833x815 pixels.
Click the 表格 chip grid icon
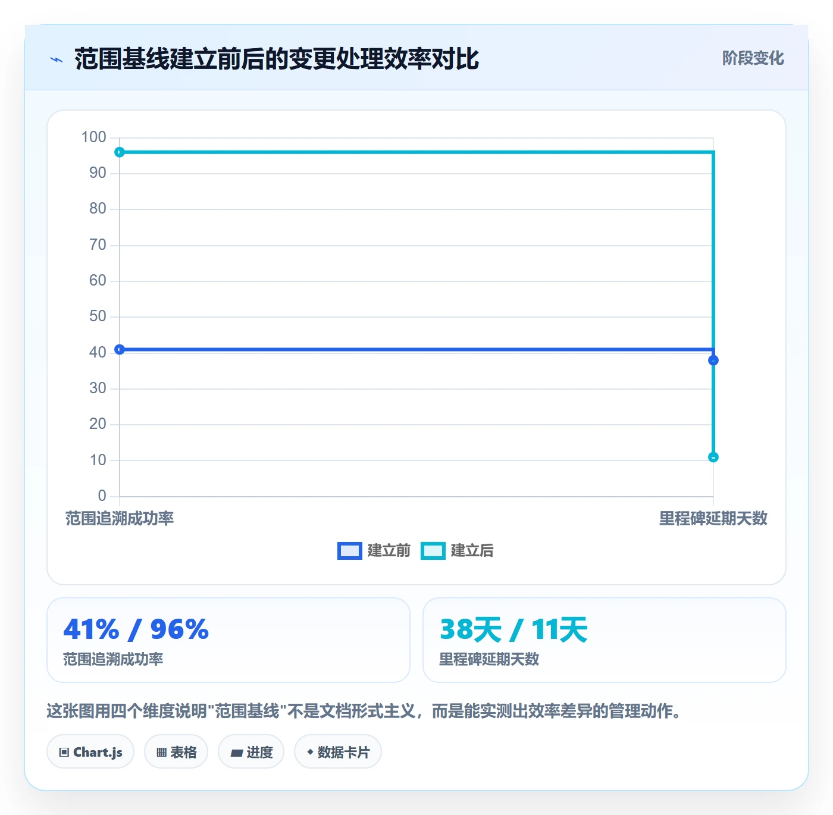161,753
